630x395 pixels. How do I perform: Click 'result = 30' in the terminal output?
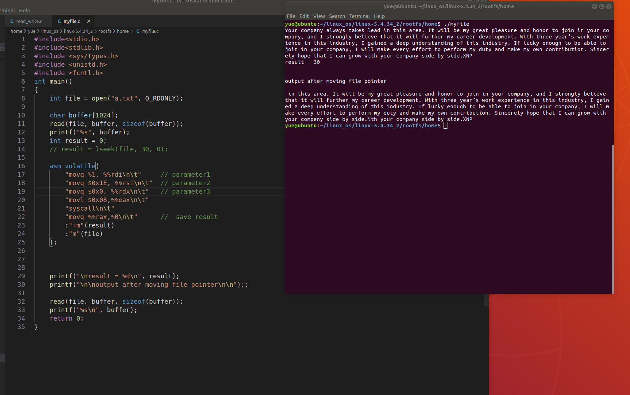pos(302,62)
